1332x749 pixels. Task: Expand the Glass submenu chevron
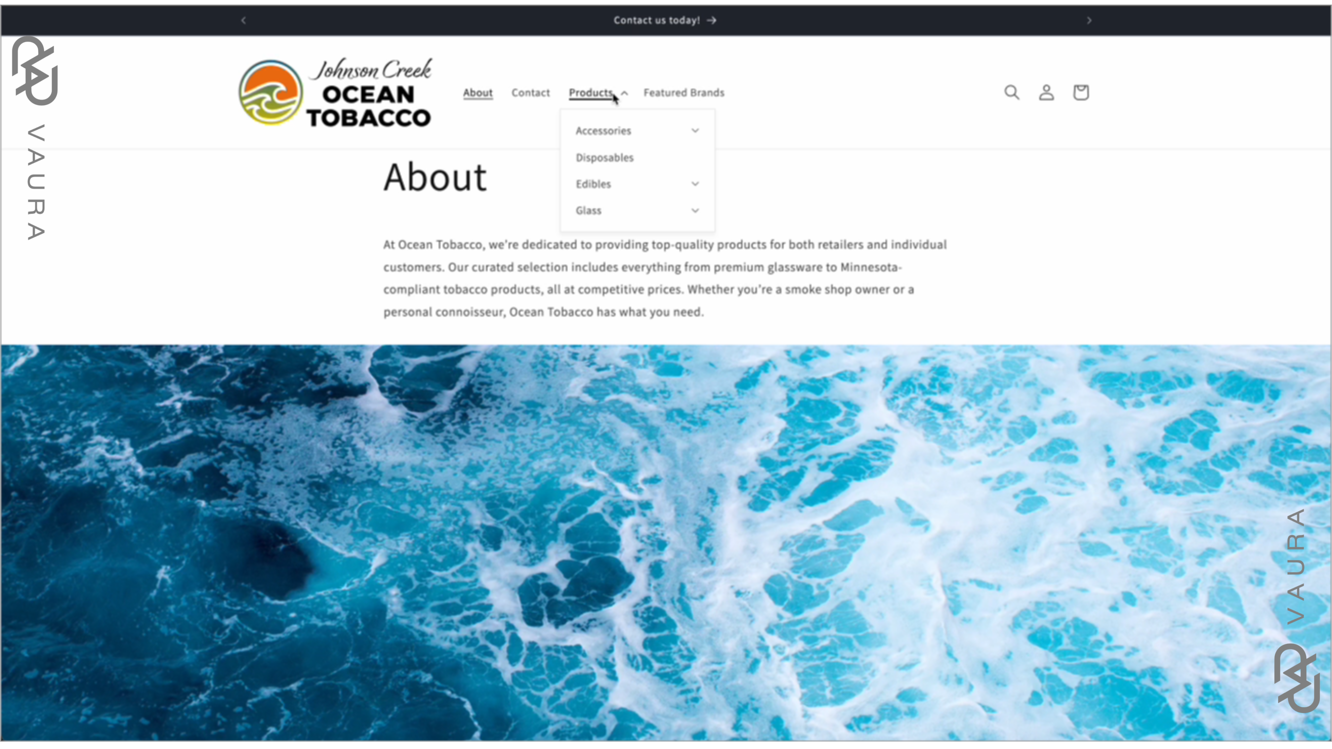pyautogui.click(x=695, y=210)
